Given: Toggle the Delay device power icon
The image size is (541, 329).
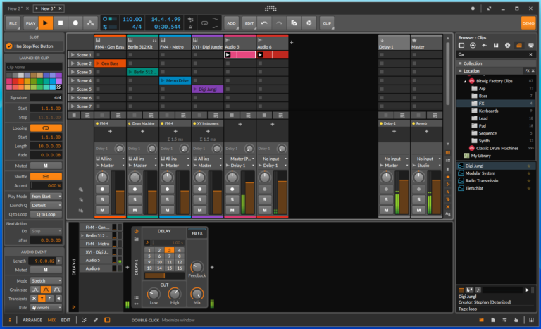Looking at the screenshot, I should click(x=136, y=231).
